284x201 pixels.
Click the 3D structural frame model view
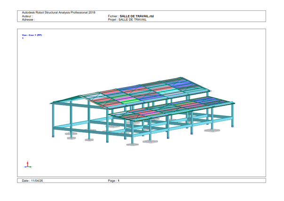pos(142,112)
